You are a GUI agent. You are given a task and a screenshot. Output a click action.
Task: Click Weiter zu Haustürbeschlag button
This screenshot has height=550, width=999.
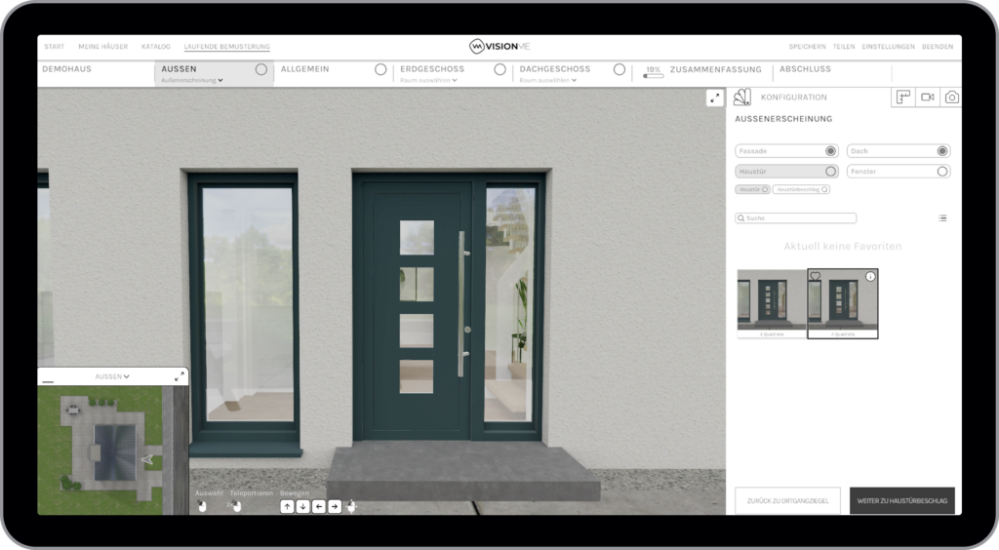pos(901,500)
